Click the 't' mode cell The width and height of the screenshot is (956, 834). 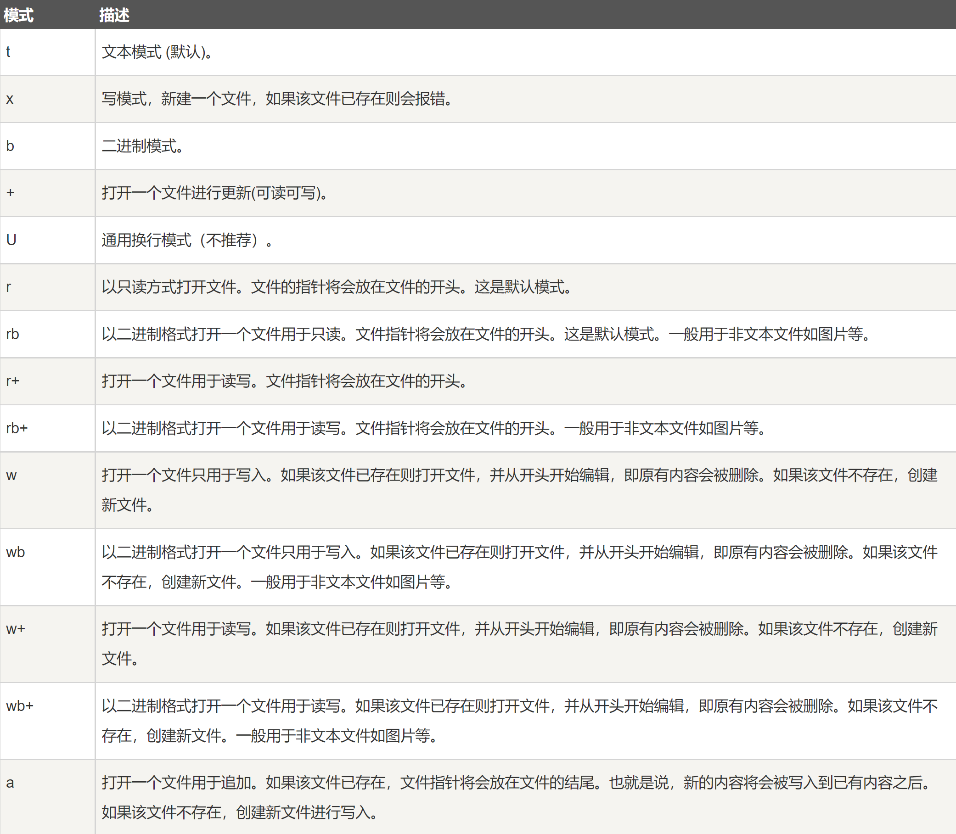pyautogui.click(x=8, y=52)
